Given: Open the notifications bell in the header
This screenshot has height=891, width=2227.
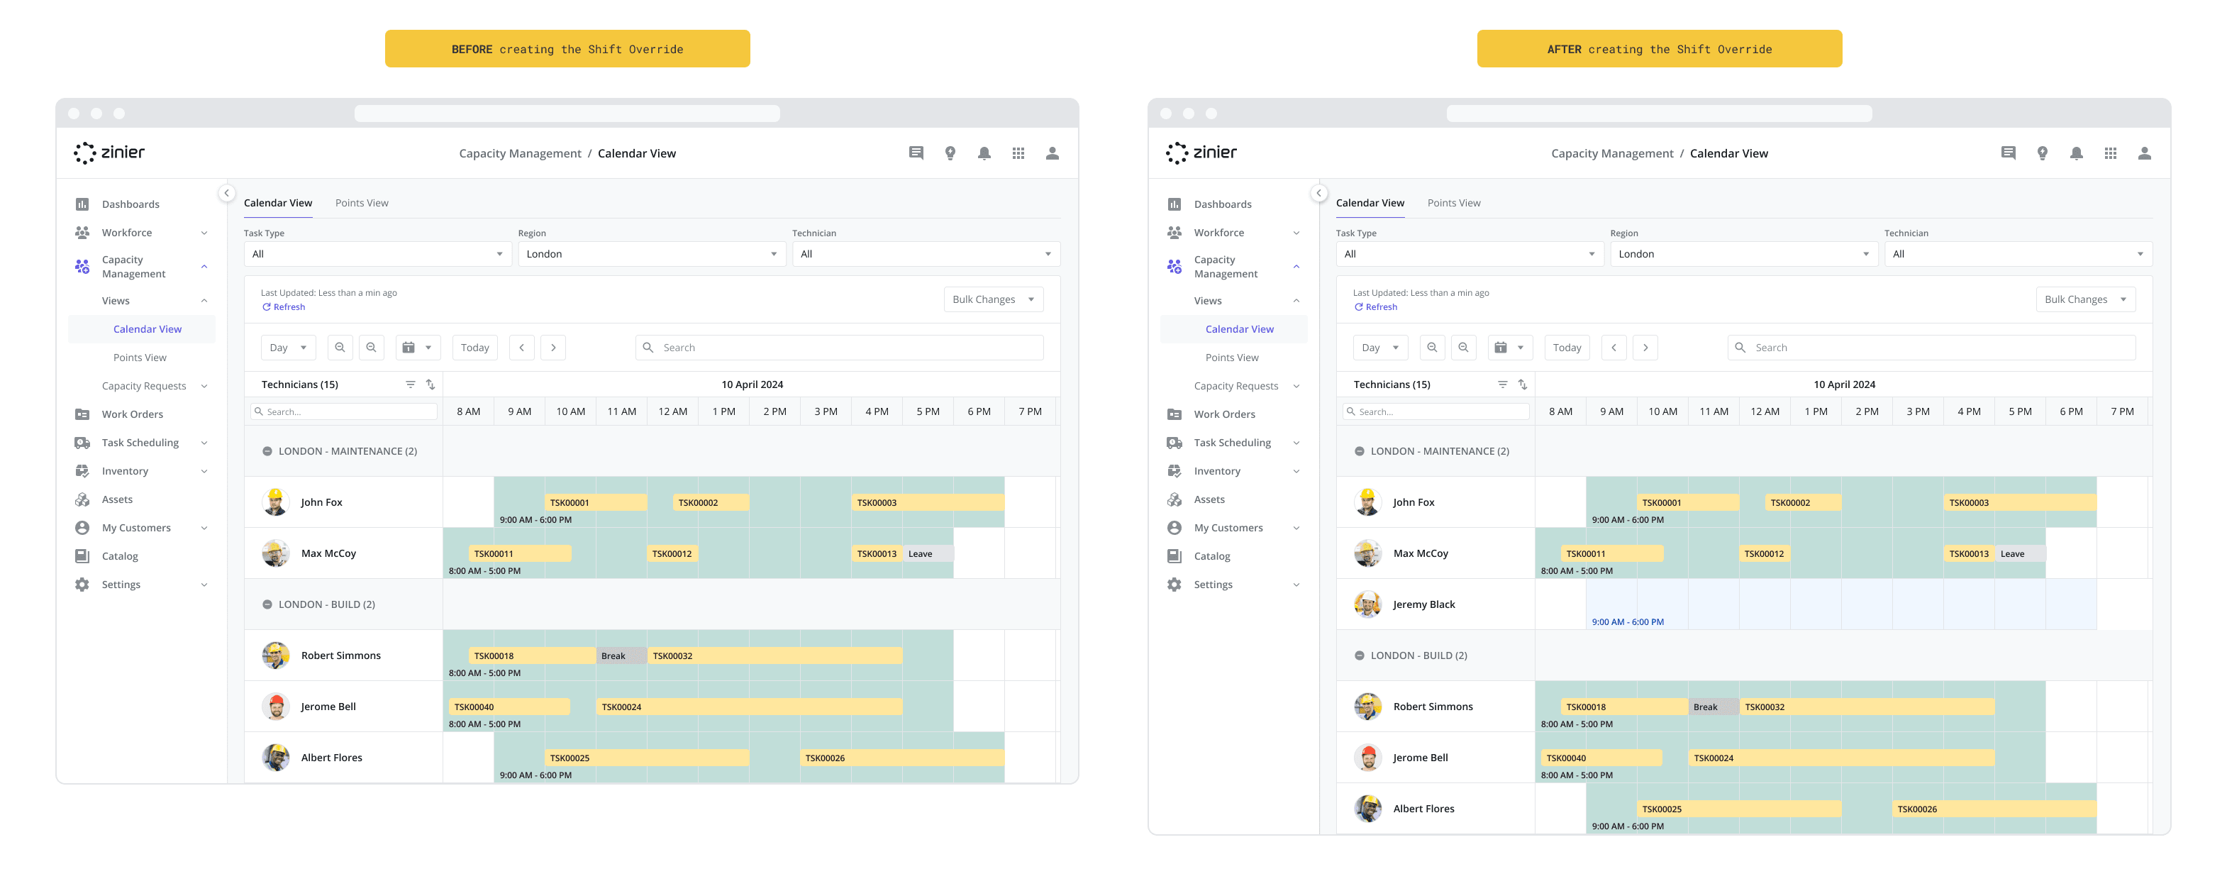Looking at the screenshot, I should pos(984,153).
